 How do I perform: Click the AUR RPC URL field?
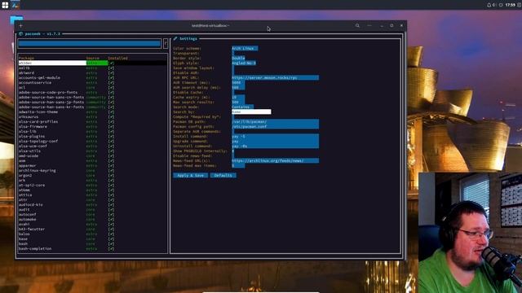[x=276, y=78]
